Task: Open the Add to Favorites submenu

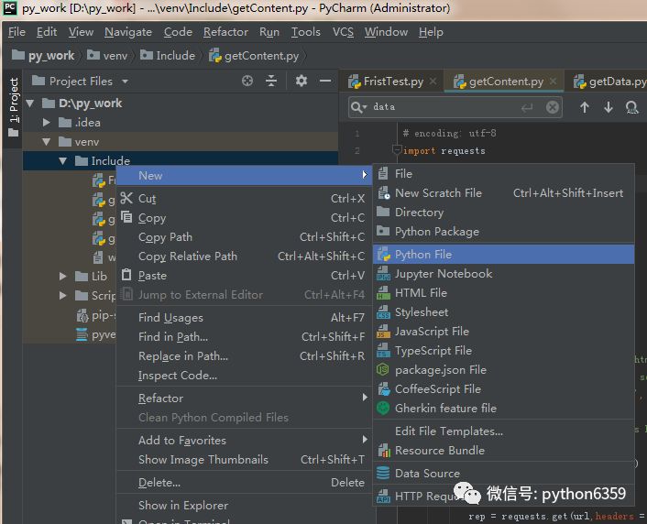Action: pos(245,441)
